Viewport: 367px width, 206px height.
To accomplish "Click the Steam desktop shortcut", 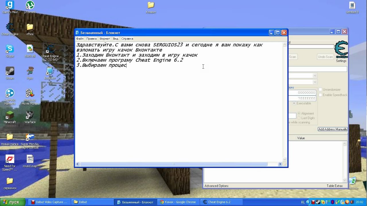I will click(10, 73).
